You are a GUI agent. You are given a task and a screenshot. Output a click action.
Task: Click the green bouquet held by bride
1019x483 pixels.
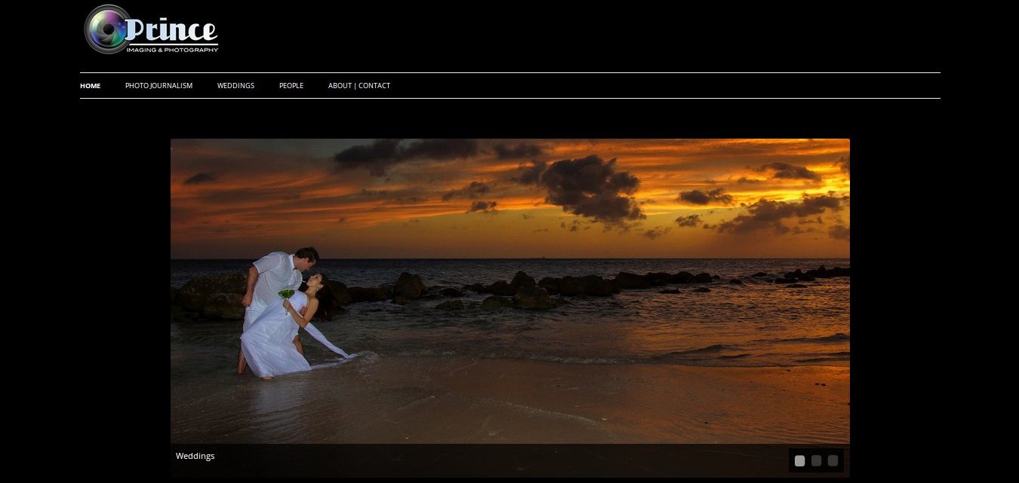pos(287,293)
